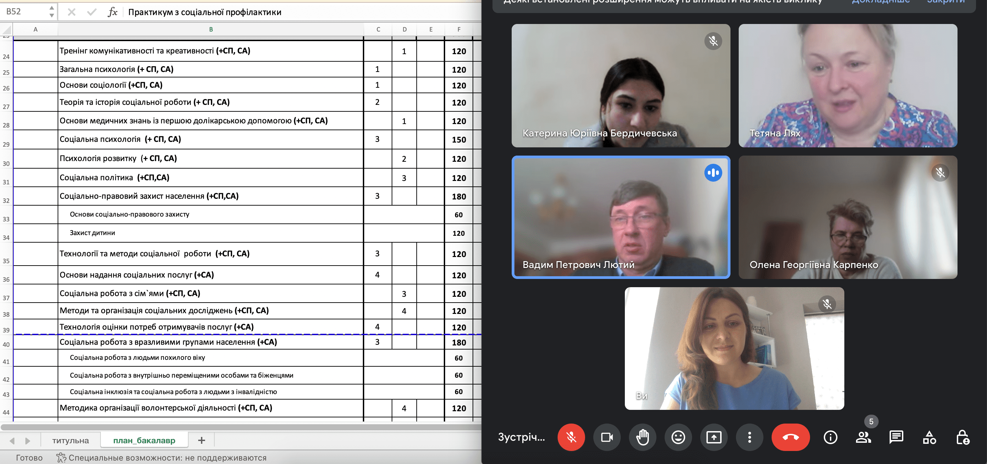Click the horizontal scrollbar of the sheet
Image resolution: width=987 pixels, height=464 pixels.
241,427
